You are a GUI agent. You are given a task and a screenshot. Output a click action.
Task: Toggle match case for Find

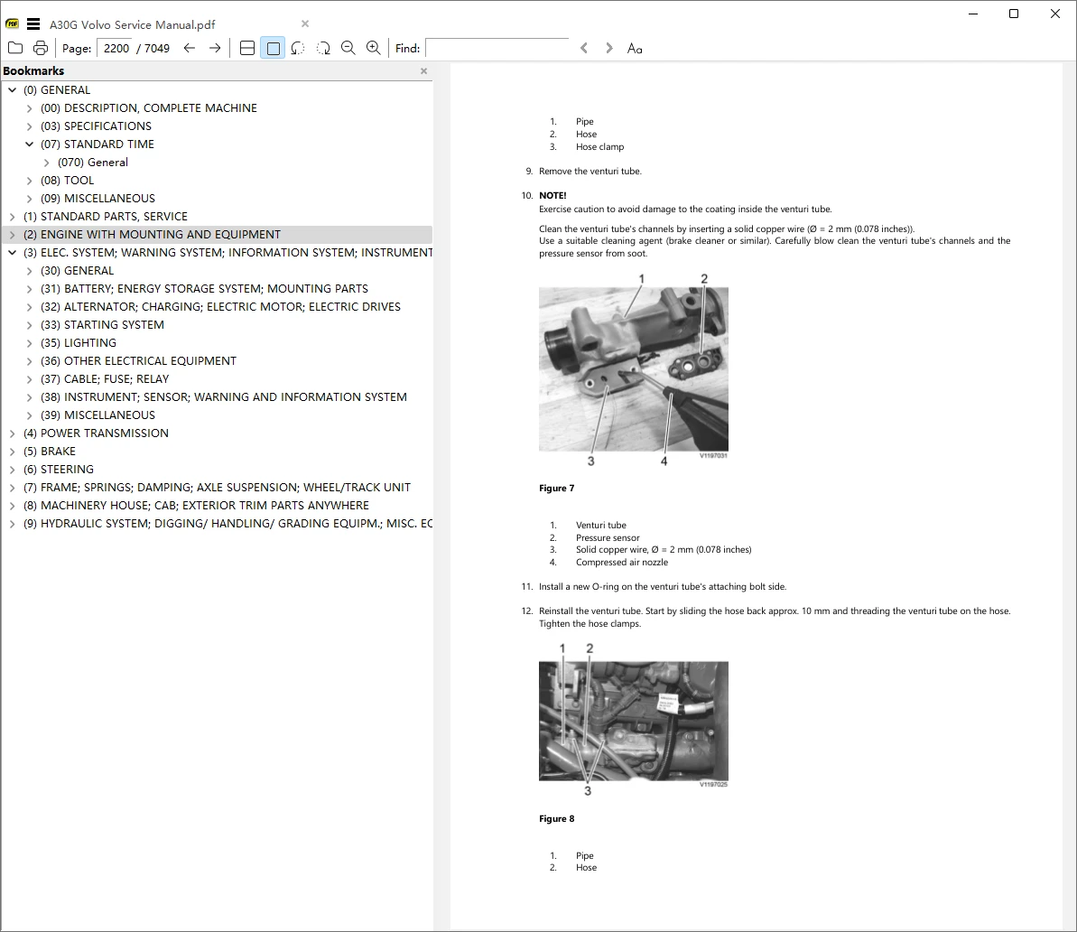(635, 48)
